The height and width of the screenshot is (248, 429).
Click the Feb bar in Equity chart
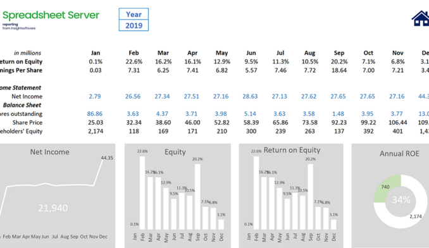[142, 193]
